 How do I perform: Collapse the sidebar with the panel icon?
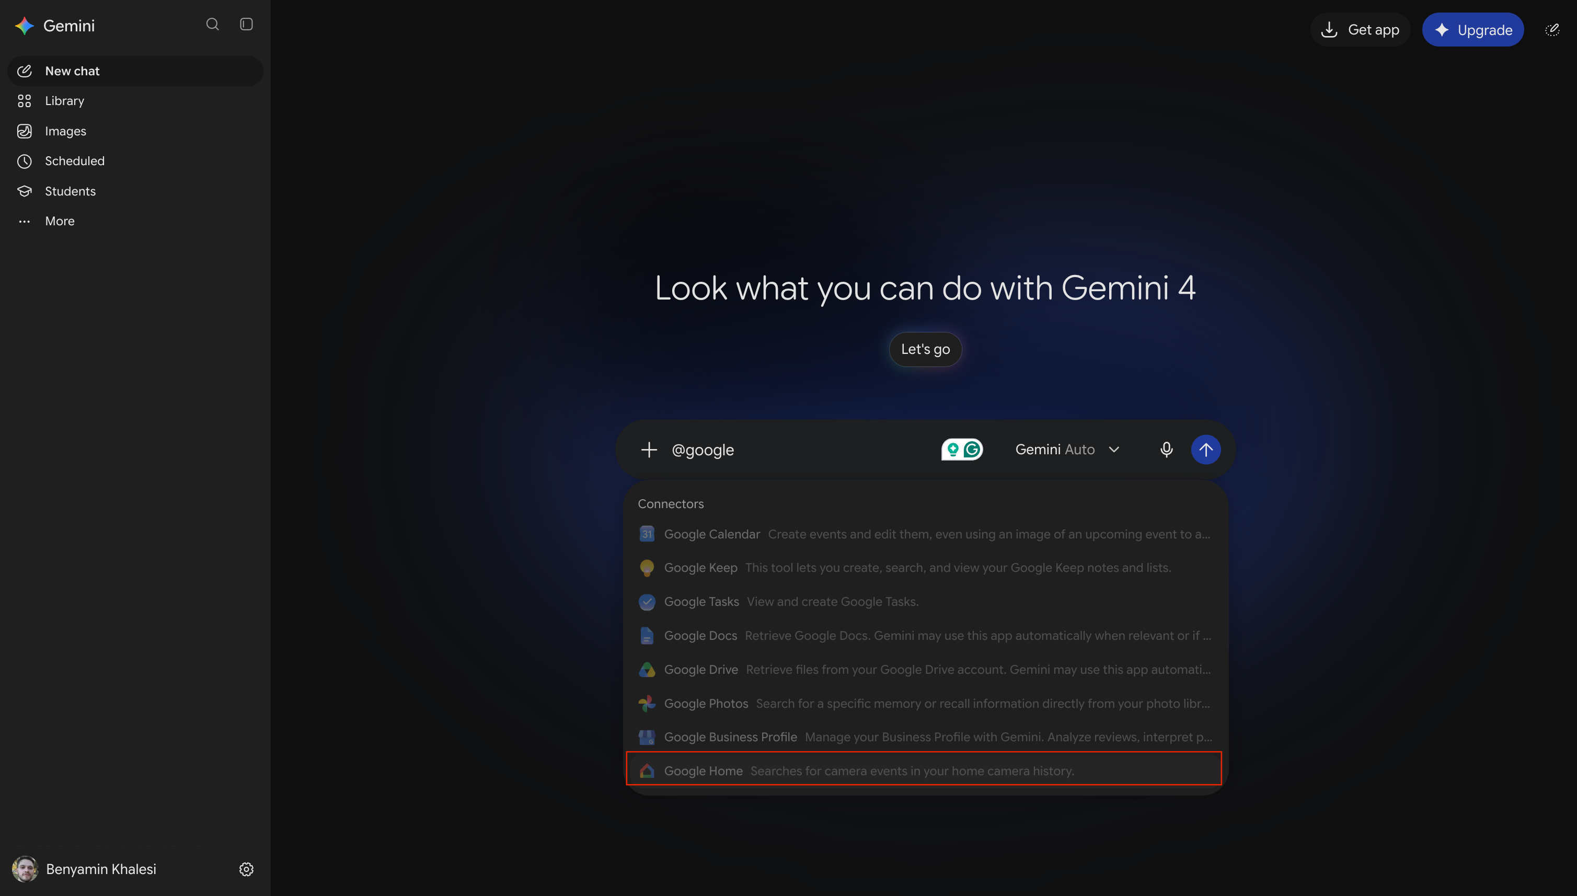(x=246, y=25)
